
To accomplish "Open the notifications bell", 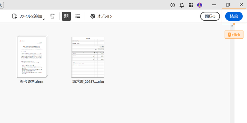I will click(181, 5).
